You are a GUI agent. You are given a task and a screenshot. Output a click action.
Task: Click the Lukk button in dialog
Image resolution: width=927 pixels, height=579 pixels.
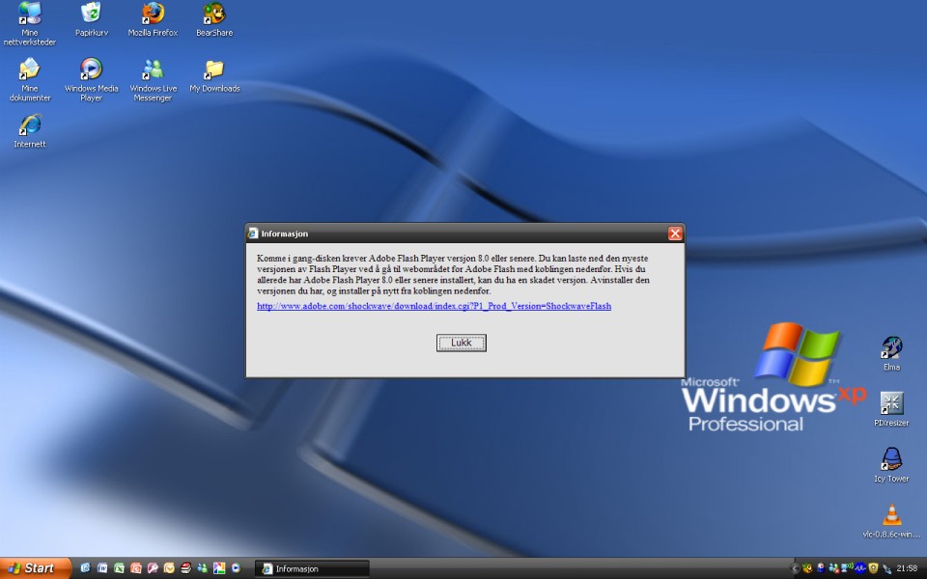click(462, 343)
